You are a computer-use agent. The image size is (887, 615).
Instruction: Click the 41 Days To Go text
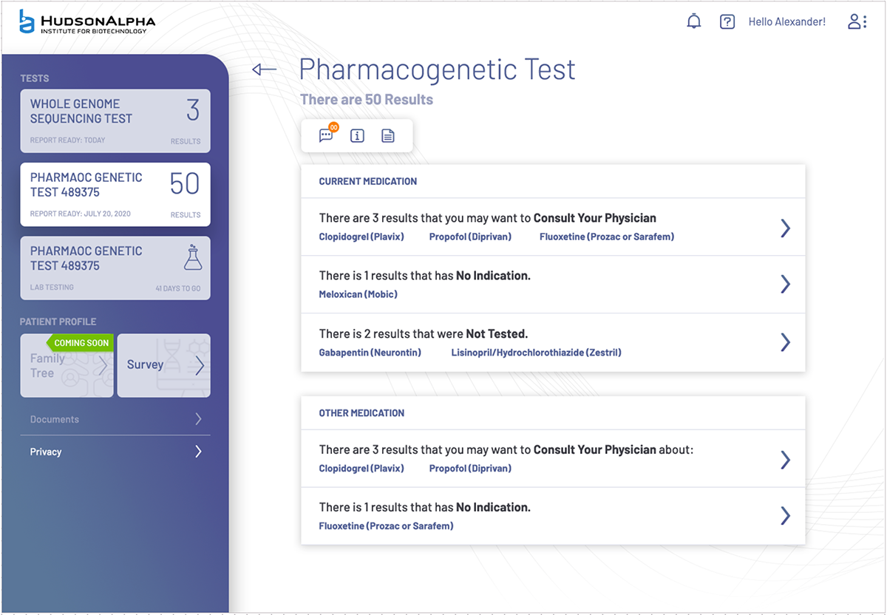point(178,288)
